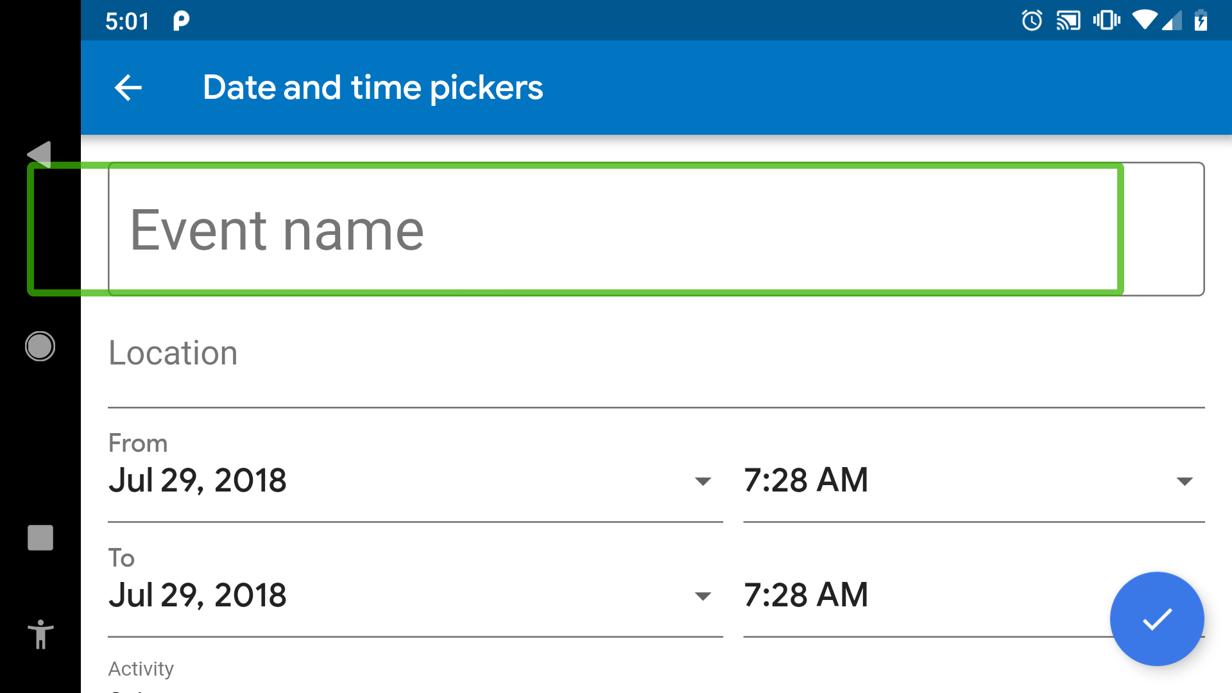This screenshot has height=693, width=1232.
Task: Expand the From time dropdown arrow
Action: click(x=1185, y=481)
